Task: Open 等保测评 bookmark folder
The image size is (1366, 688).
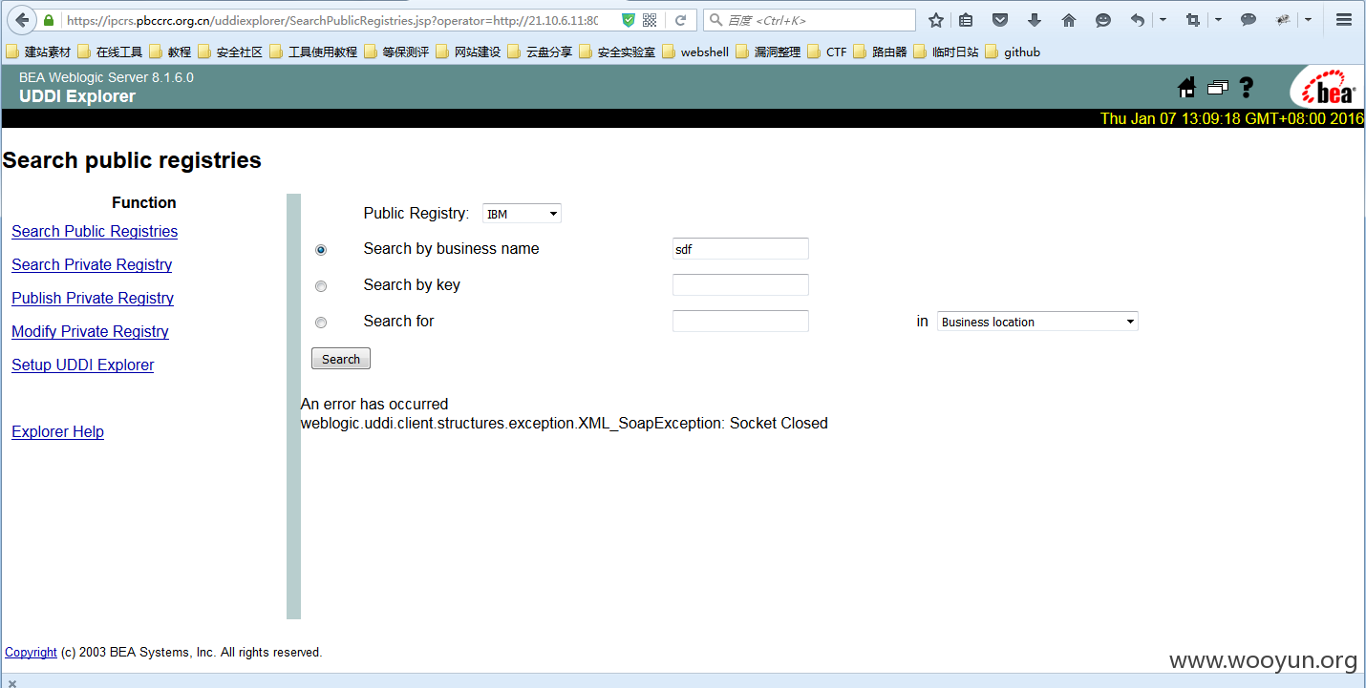Action: (396, 52)
